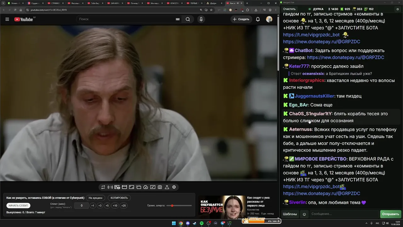Take a screenshot with the camera icon
Image resolution: width=403 pixels, height=227 pixels.
click(160, 187)
